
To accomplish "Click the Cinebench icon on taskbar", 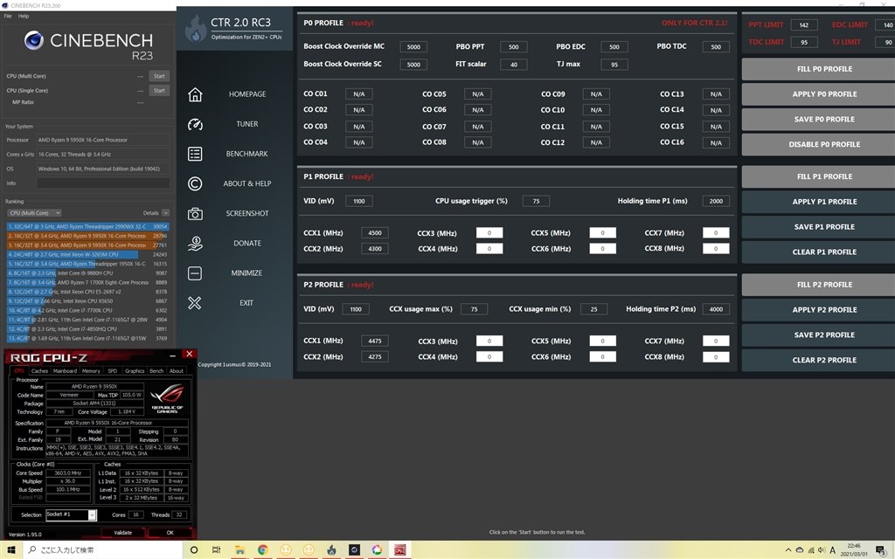I will tap(354, 550).
